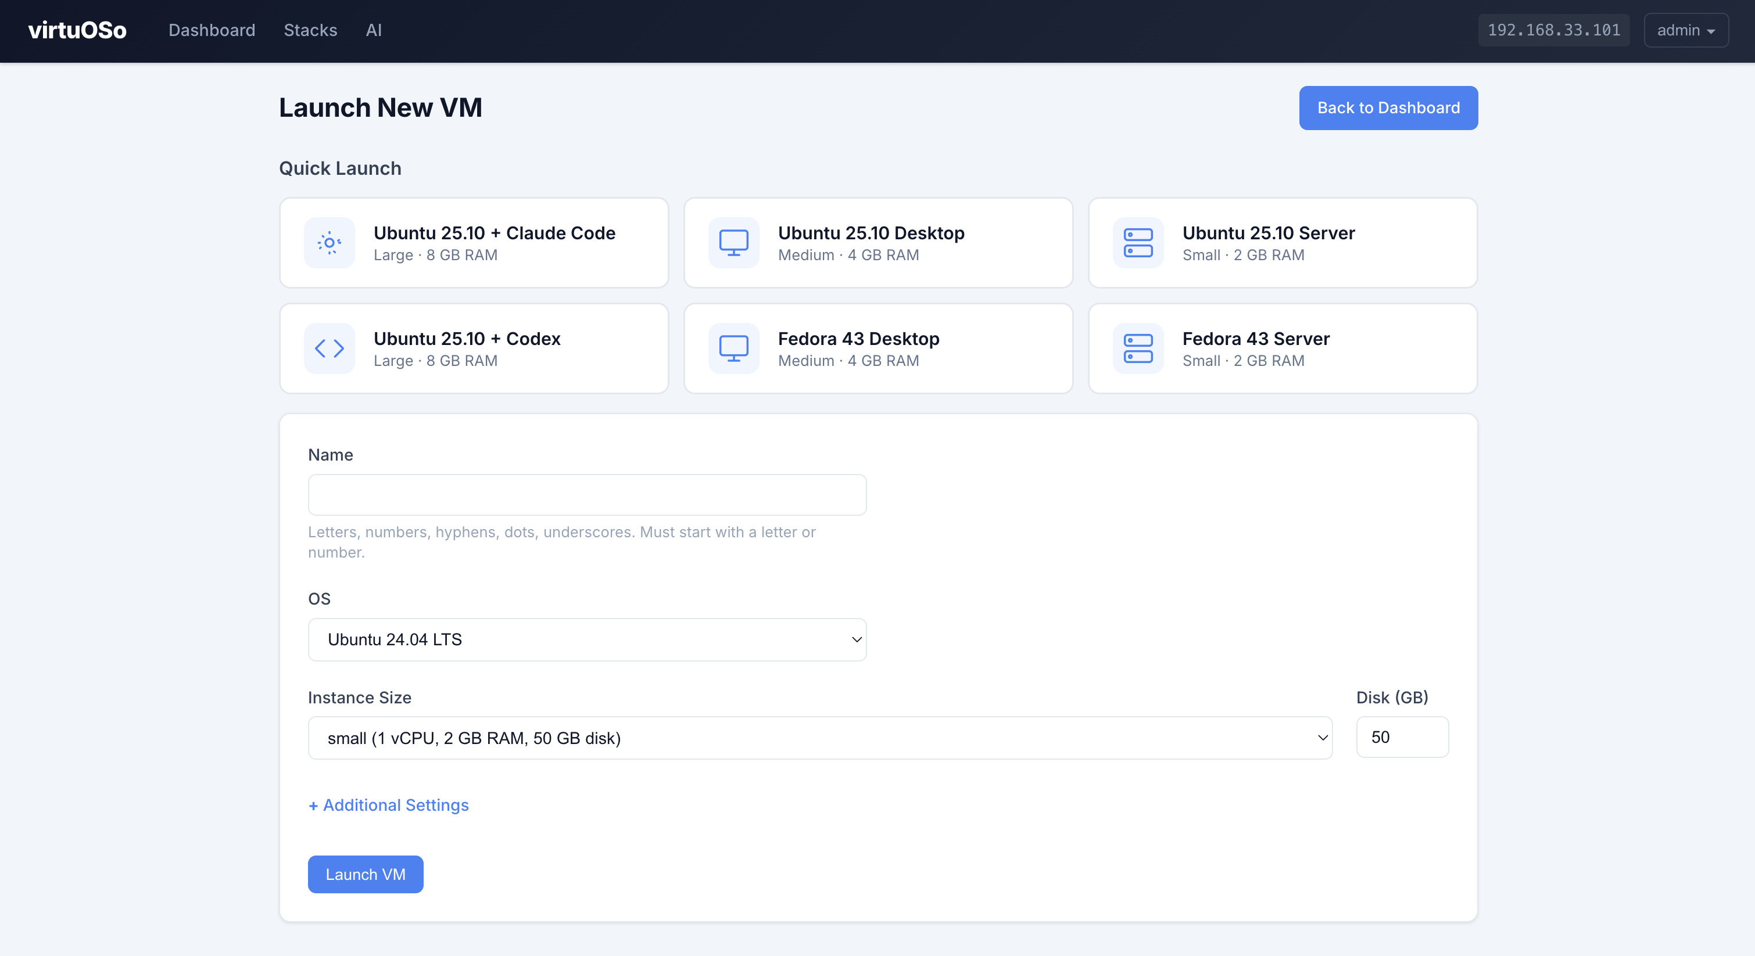Click Back to Dashboard

tap(1388, 107)
